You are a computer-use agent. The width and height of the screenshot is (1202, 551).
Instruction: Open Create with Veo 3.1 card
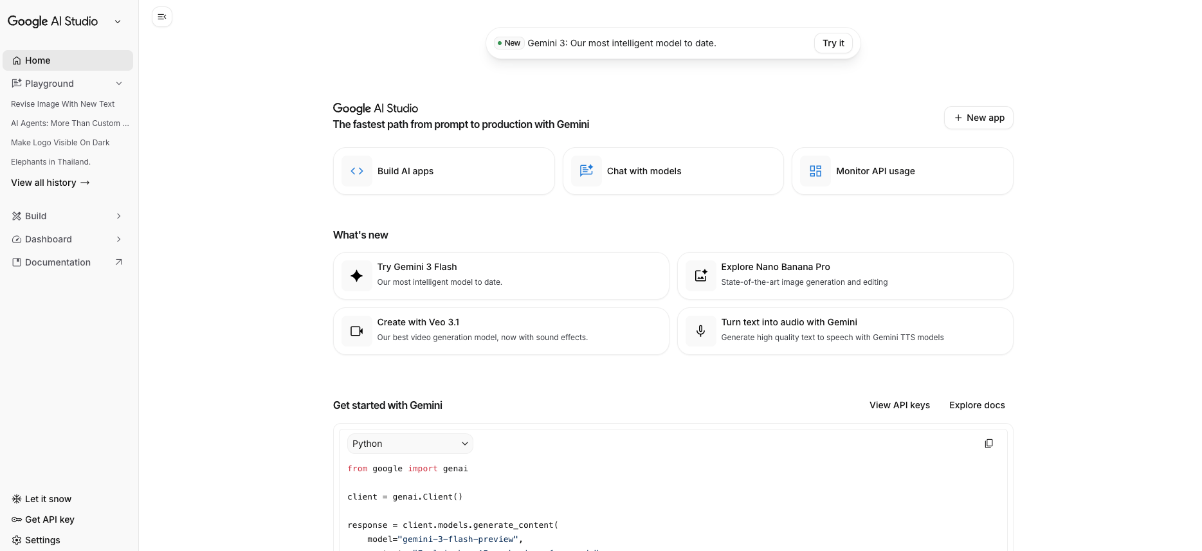(x=501, y=331)
